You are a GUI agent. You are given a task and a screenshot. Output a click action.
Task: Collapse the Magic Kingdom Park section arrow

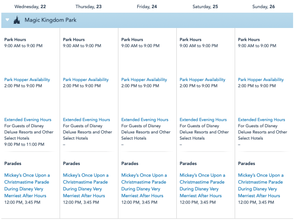7,20
